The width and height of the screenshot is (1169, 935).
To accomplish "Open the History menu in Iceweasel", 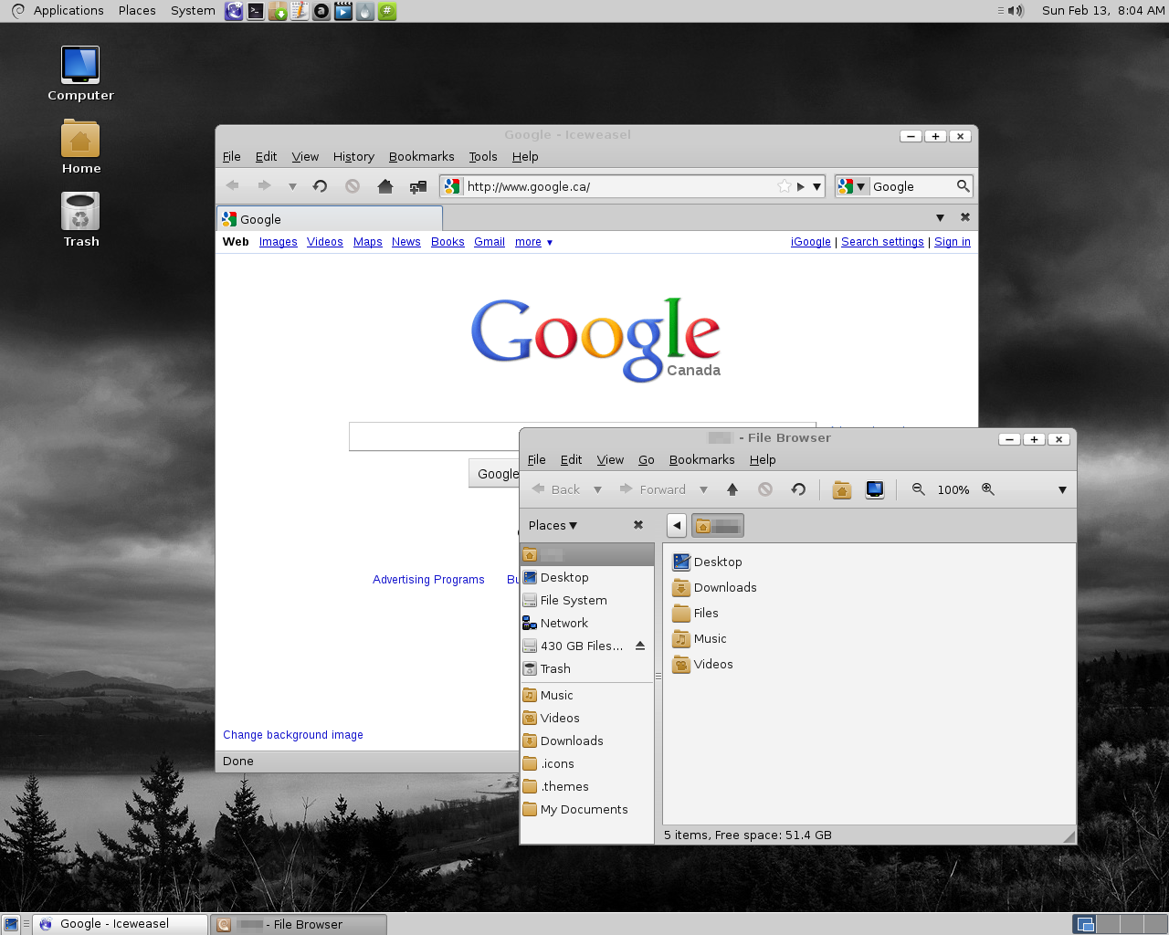I will pyautogui.click(x=353, y=157).
